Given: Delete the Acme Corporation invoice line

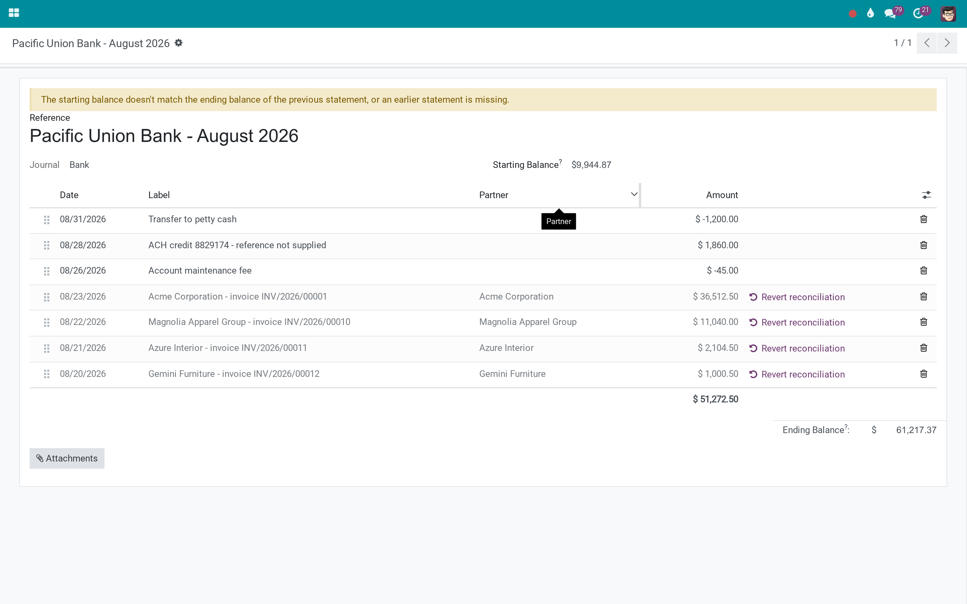Looking at the screenshot, I should click(x=923, y=297).
